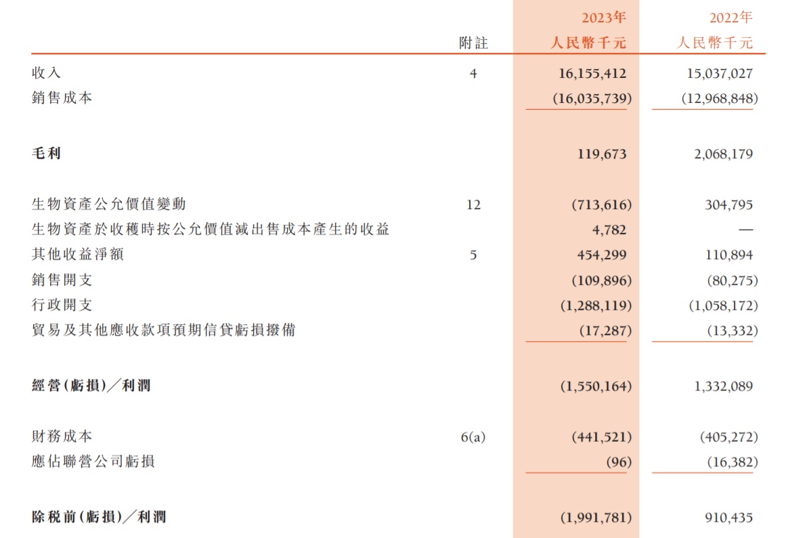Select the 除稅前(虧損)／利潤 row label
This screenshot has height=538, width=788.
(99, 517)
